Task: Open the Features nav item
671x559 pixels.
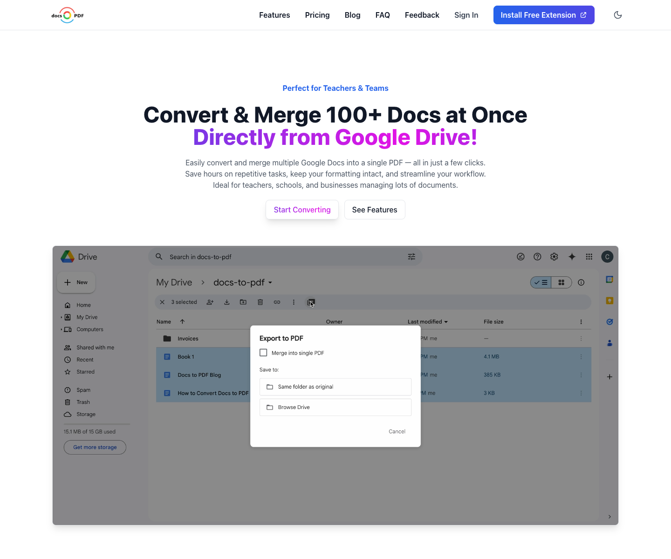Action: pyautogui.click(x=274, y=15)
